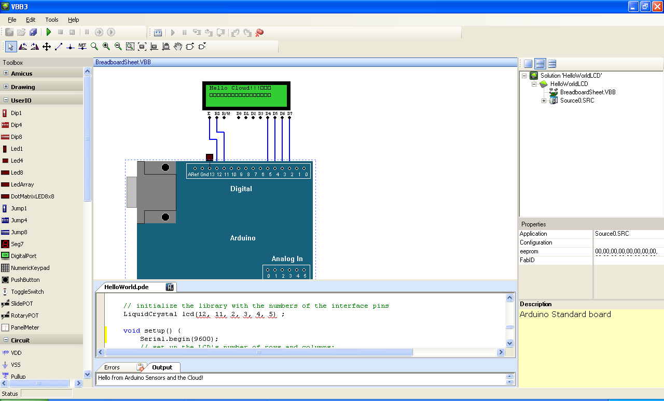664x401 pixels.
Task: Select the Seg7 display component
Action: click(x=17, y=244)
